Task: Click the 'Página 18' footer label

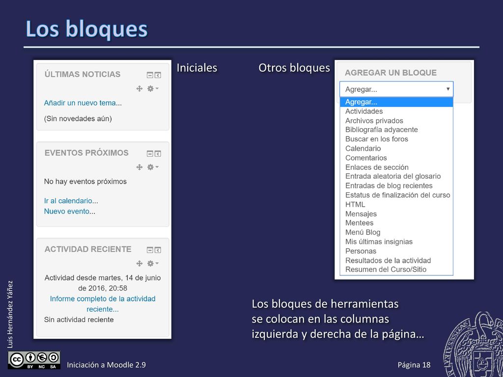Action: 414,365
